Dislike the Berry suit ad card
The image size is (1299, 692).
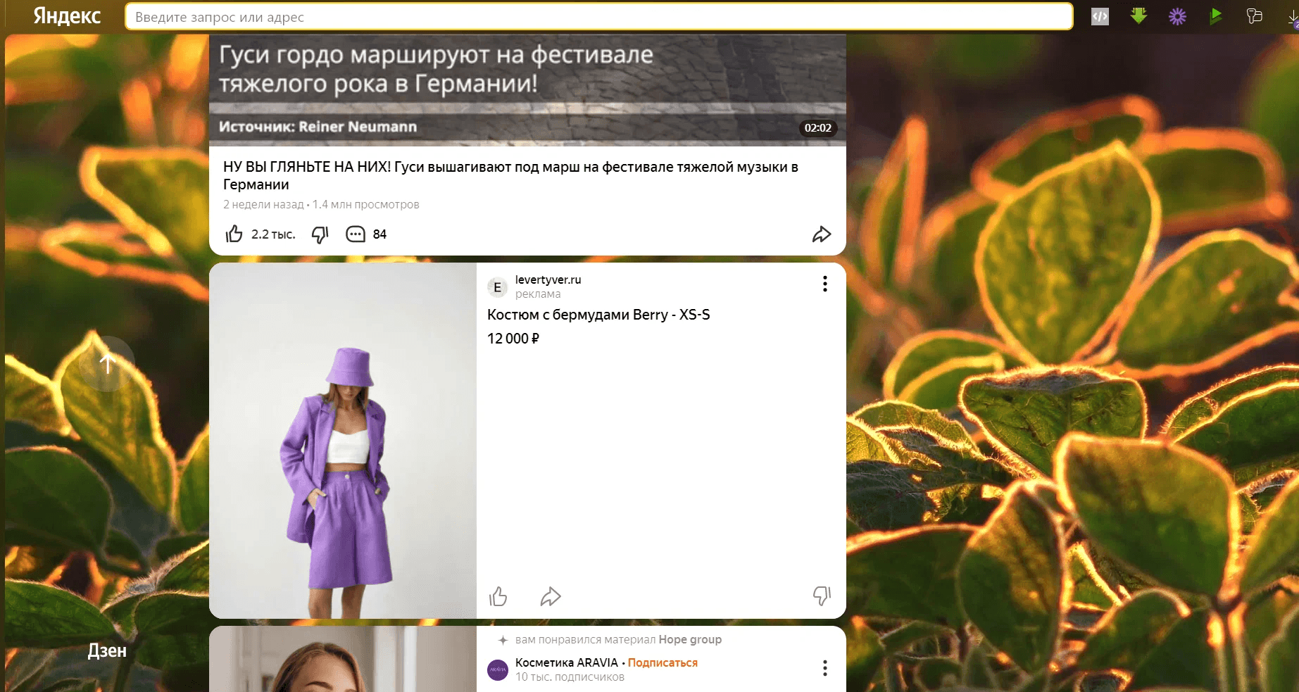coord(822,596)
